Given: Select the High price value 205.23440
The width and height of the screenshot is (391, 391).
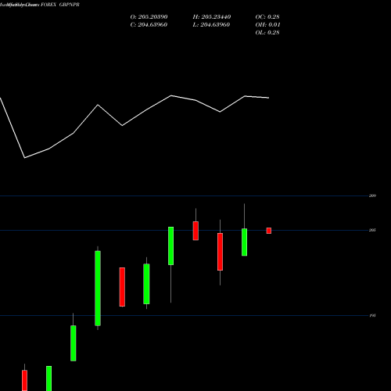Looking at the screenshot, I should point(216,17).
